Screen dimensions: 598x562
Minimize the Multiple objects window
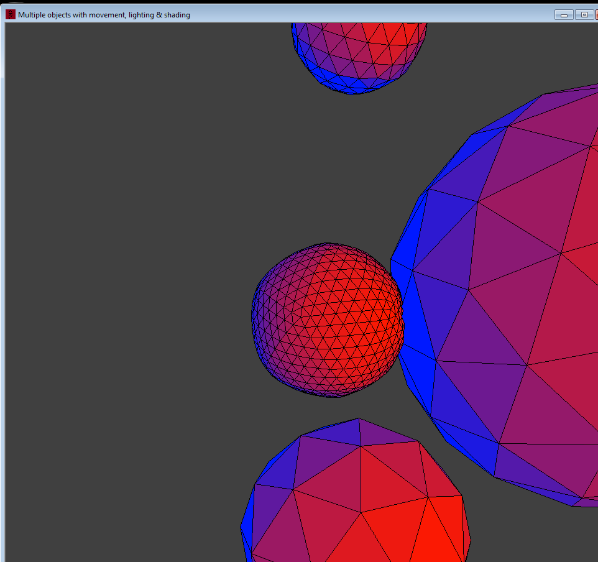[564, 15]
